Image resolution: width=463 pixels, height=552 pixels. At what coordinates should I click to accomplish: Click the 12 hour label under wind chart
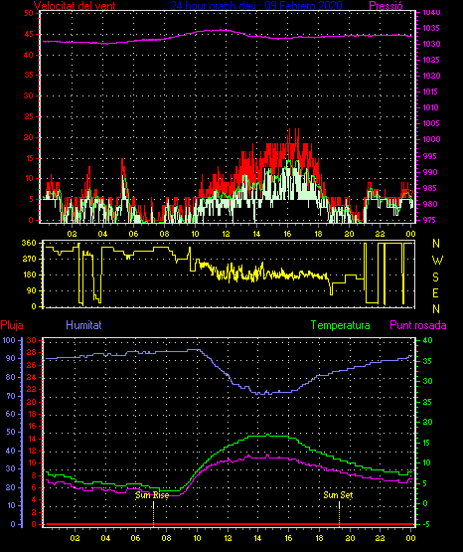coord(226,234)
